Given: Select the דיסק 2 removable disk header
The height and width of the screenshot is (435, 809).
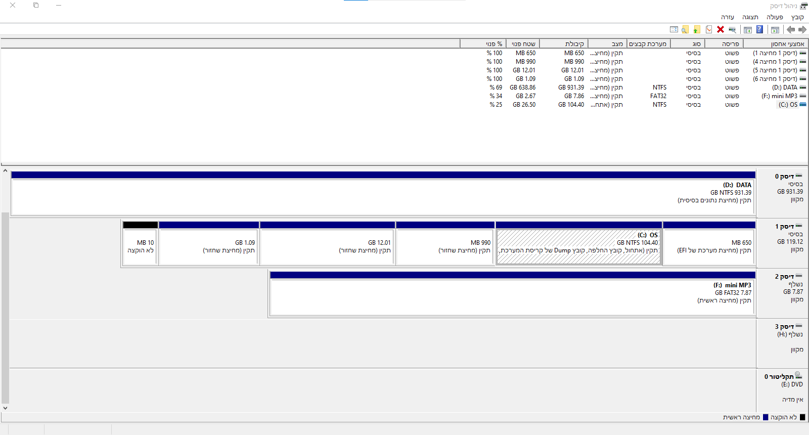Looking at the screenshot, I should [x=783, y=293].
